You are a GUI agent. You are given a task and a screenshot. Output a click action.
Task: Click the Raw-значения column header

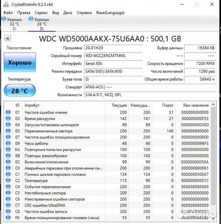pos(193,105)
